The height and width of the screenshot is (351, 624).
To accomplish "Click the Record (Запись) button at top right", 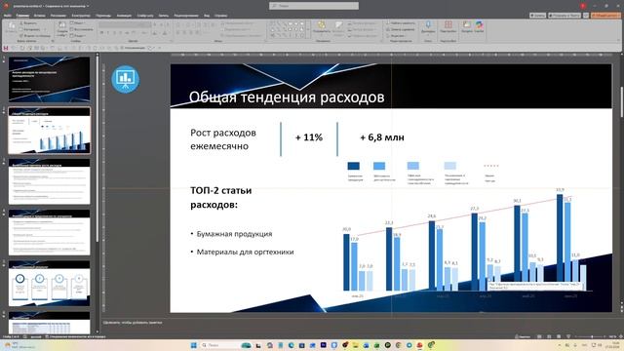I will tap(537, 16).
